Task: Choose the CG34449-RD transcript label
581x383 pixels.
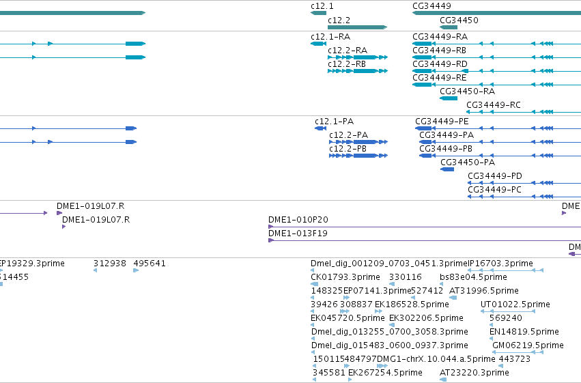Action: [440, 64]
